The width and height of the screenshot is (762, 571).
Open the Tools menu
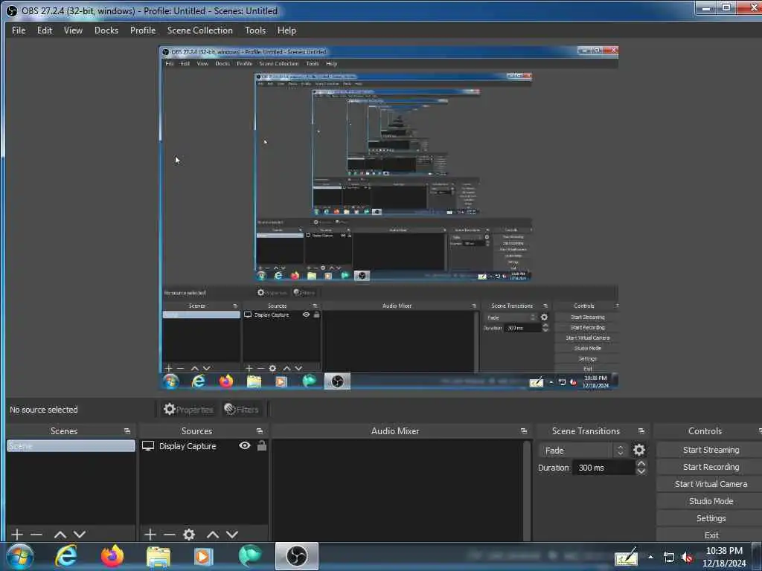[255, 30]
